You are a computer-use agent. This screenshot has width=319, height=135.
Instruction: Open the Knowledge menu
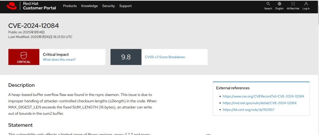point(89,6)
